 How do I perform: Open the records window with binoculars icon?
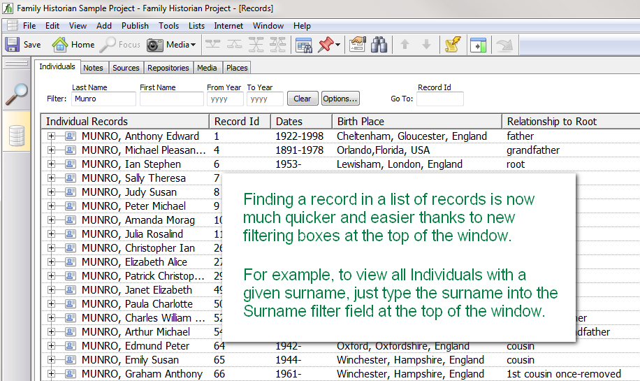[x=304, y=45]
